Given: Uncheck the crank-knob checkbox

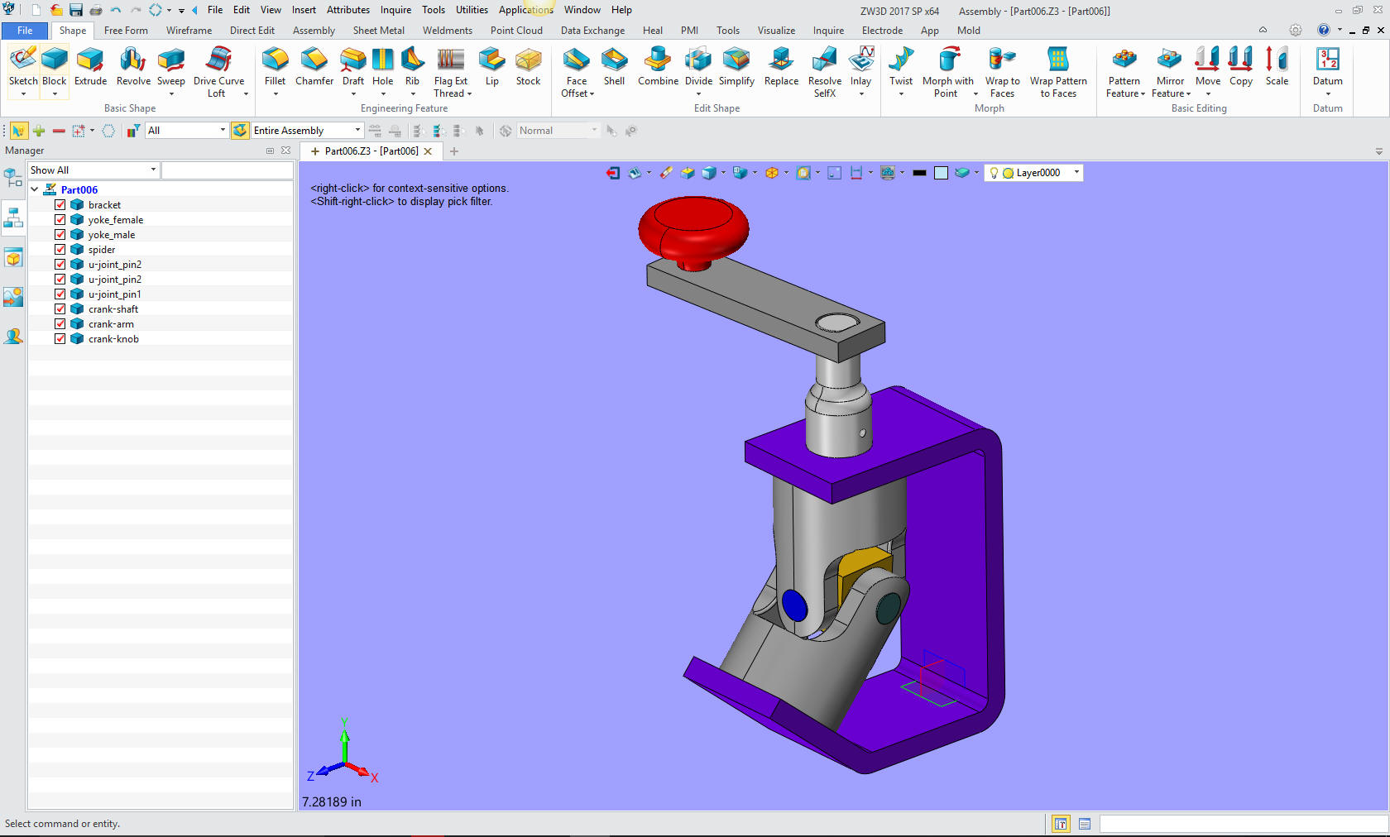Looking at the screenshot, I should point(60,338).
